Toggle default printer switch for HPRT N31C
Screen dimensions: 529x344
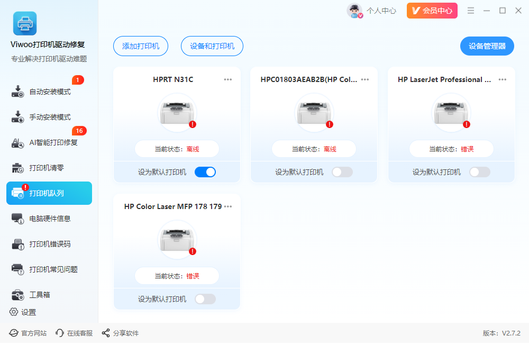205,172
